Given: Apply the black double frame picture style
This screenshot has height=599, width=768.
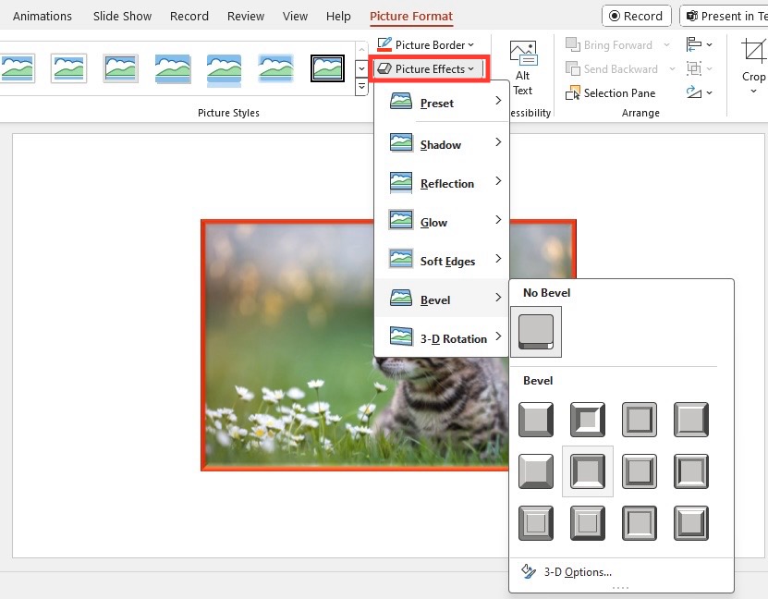Looking at the screenshot, I should pyautogui.click(x=327, y=68).
